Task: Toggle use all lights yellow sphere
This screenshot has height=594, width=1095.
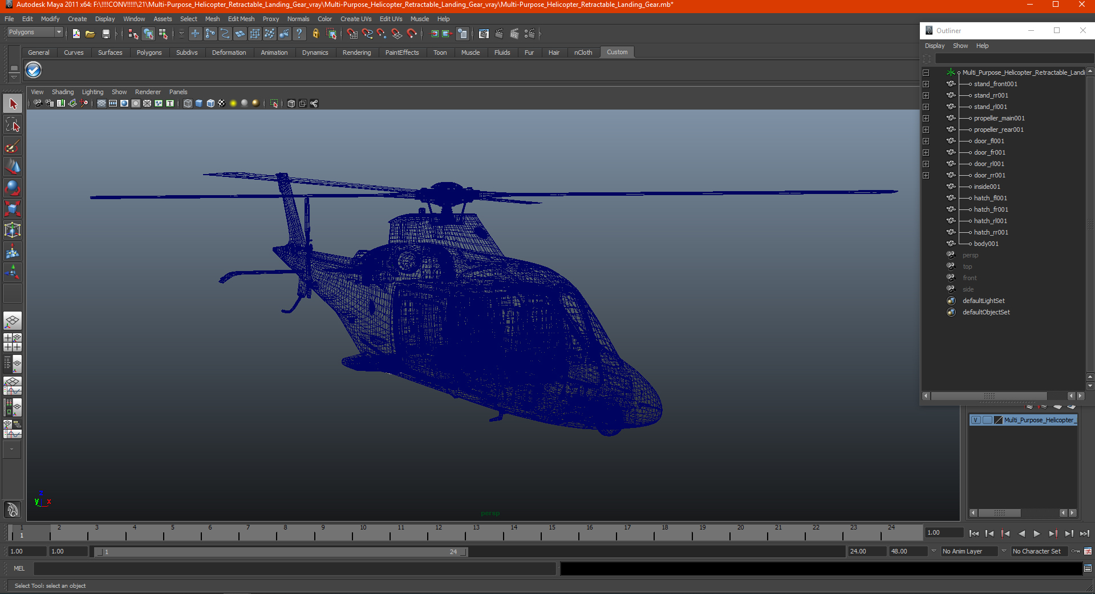Action: point(233,103)
